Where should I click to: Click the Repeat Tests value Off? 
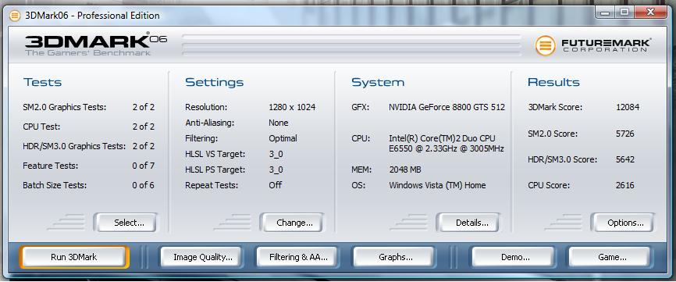click(x=275, y=185)
